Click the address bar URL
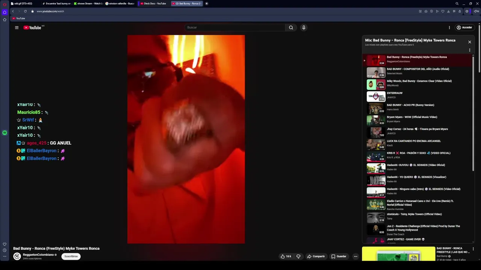Screen dimensions: 481x270 coord(50,11)
